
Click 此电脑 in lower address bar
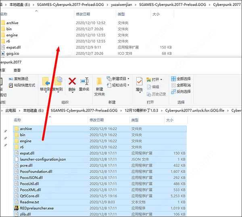click(x=10, y=110)
